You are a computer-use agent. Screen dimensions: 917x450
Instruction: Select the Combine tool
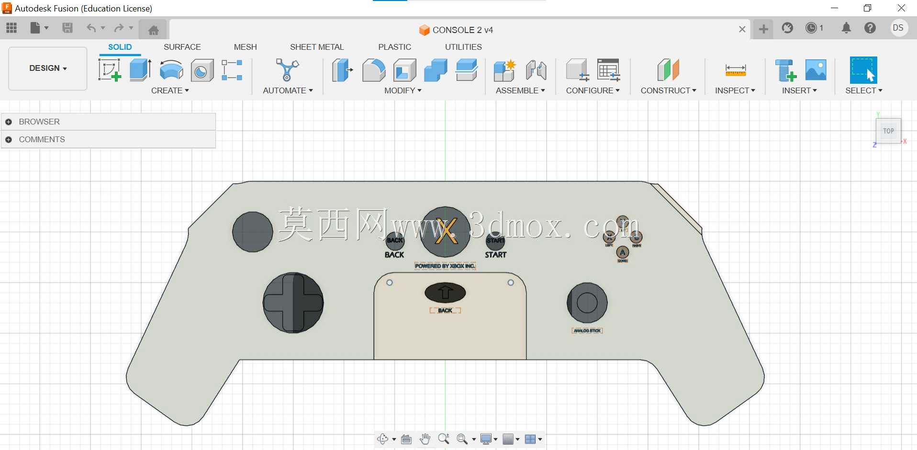tap(436, 70)
